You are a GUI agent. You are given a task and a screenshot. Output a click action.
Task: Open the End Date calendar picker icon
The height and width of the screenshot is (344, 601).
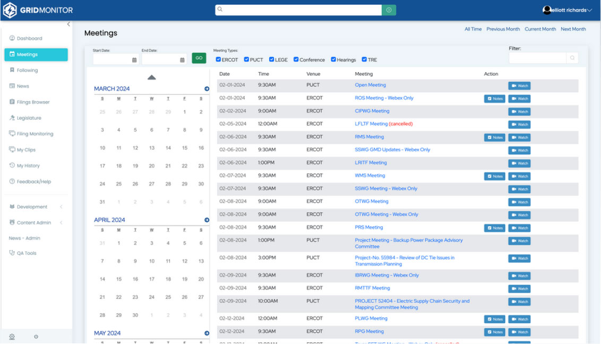(183, 60)
